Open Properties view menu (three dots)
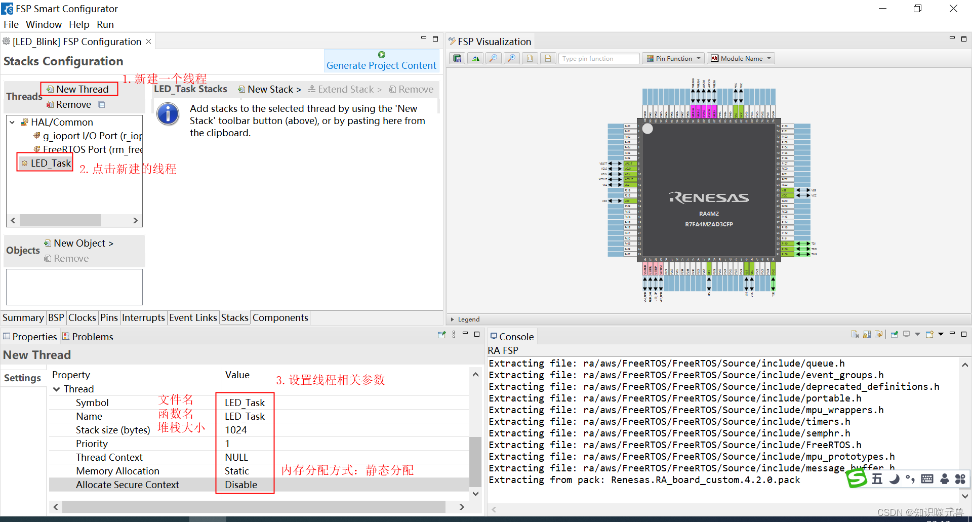This screenshot has height=522, width=972. (x=454, y=335)
